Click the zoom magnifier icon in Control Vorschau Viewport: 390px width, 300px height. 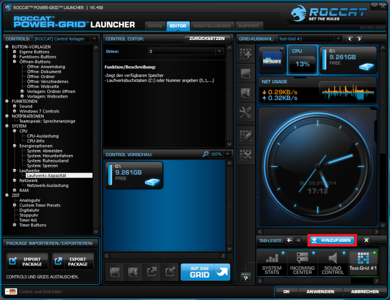(205, 154)
